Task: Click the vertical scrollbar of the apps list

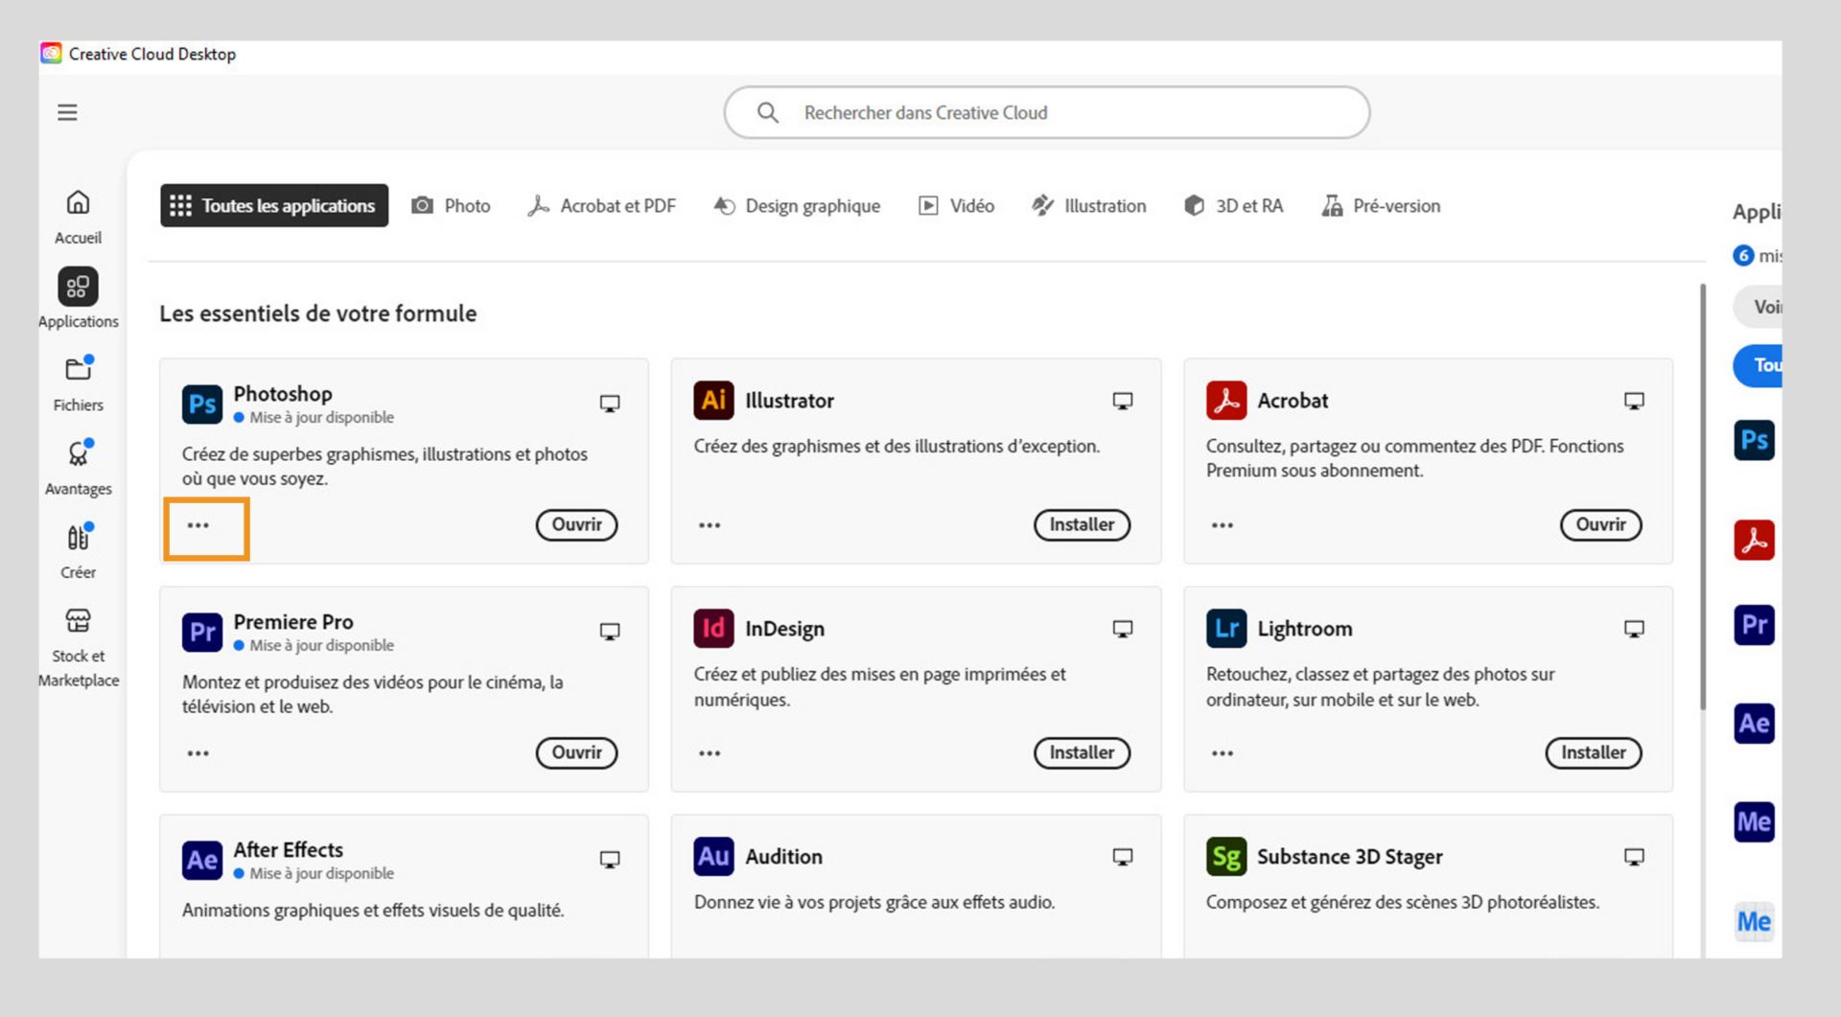Action: tap(1703, 498)
